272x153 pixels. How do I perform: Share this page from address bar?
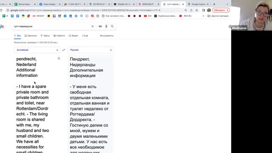click(x=191, y=10)
